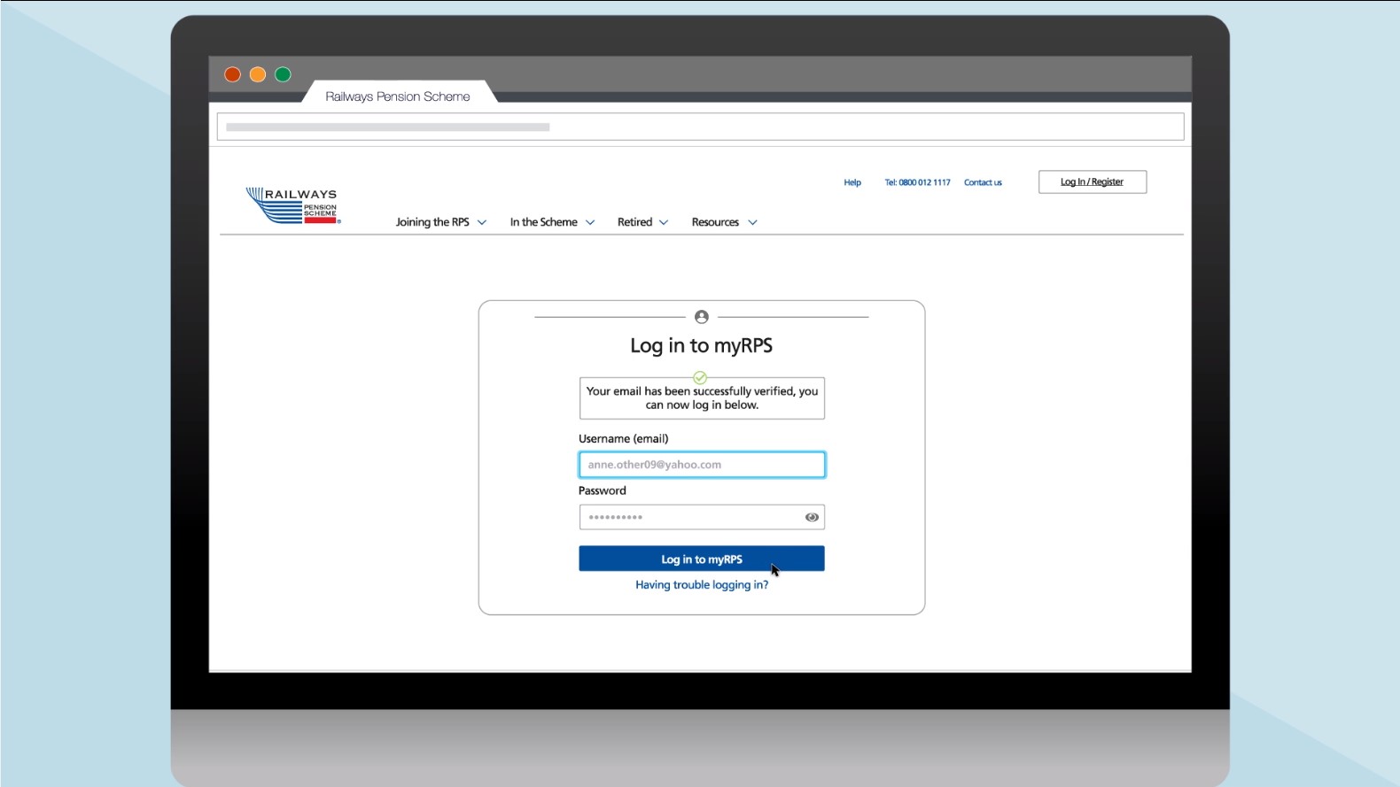Click the green window maximize dot
Image resolution: width=1400 pixels, height=787 pixels.
(283, 74)
